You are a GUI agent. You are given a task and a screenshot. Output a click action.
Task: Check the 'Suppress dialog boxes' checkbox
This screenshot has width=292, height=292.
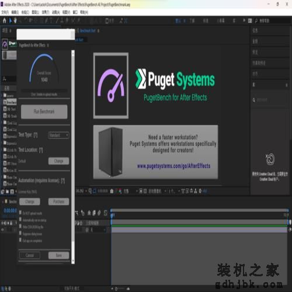tap(20, 233)
